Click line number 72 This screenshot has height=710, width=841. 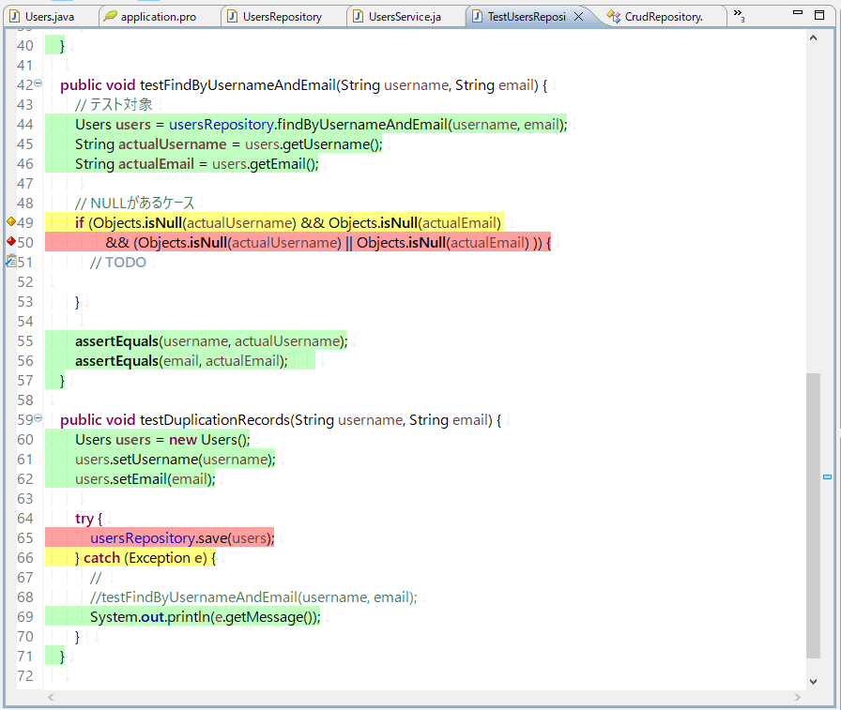pyautogui.click(x=25, y=676)
